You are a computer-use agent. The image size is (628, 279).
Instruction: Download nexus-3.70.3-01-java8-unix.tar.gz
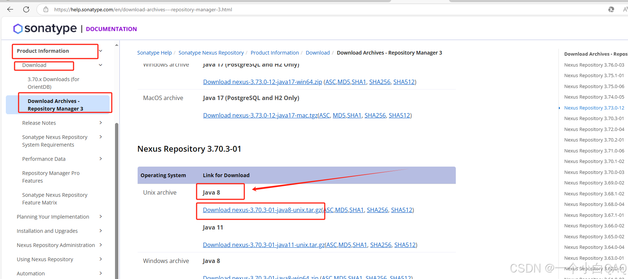262,210
